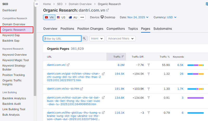Image resolution: width=208 pixels, height=121 pixels.
Task: Collapse the left sidebar with double-chevron icon
Action: point(37,4)
